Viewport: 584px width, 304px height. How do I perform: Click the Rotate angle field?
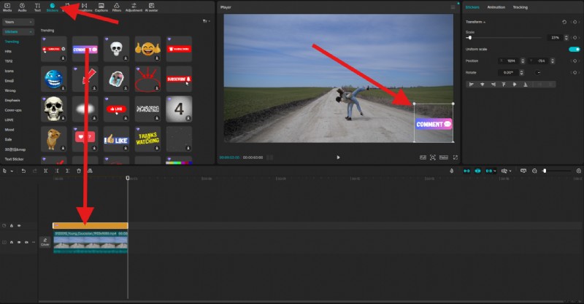tap(508, 73)
